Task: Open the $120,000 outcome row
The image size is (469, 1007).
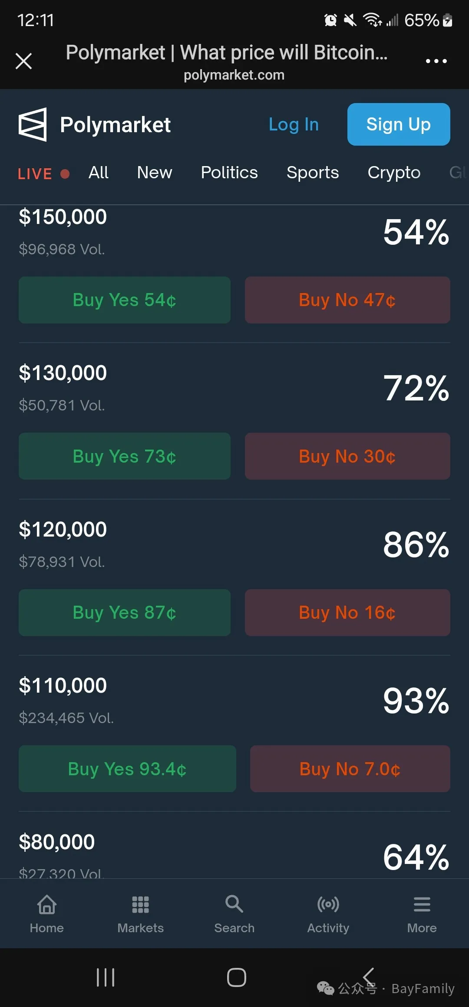Action: click(x=63, y=530)
